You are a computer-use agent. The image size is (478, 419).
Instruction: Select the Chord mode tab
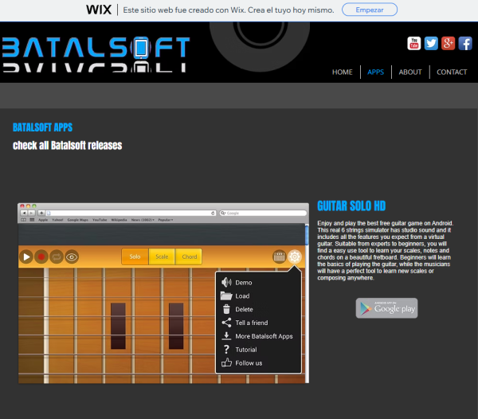[189, 256]
